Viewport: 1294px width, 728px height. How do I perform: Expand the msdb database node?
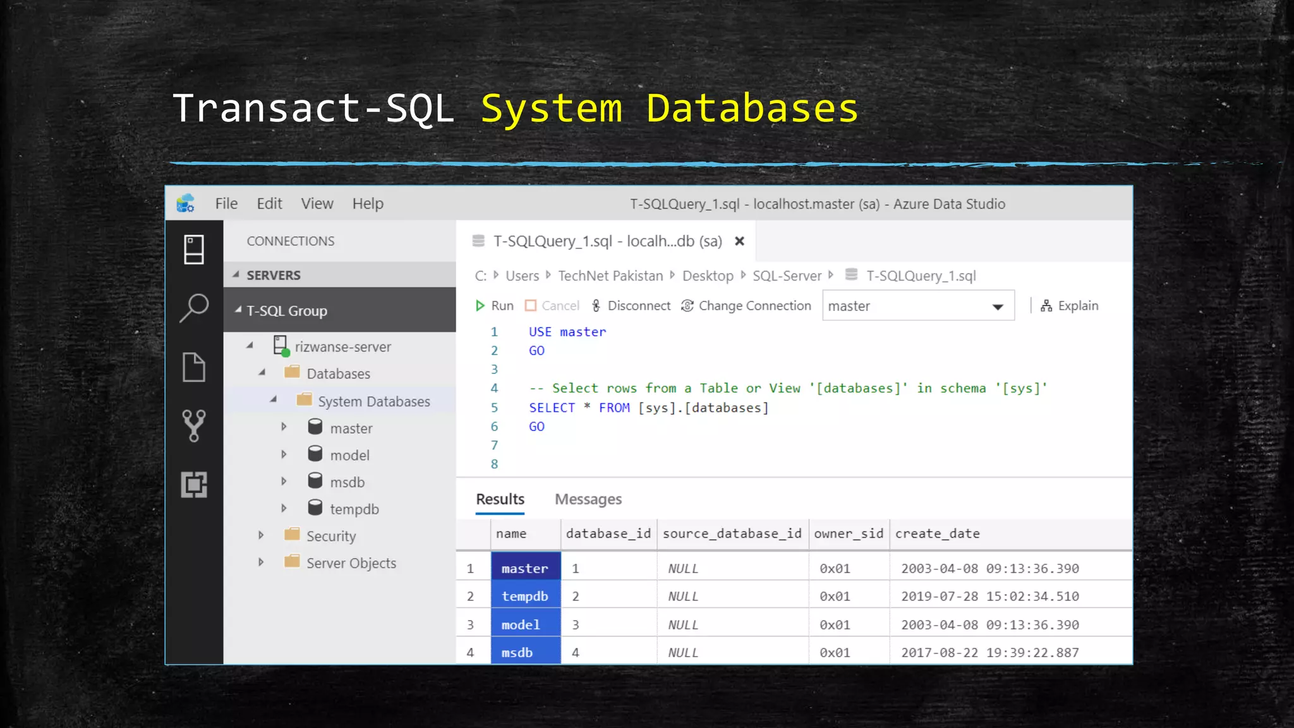[284, 482]
